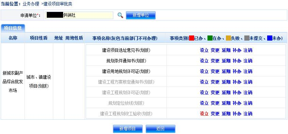Click 变更 for 规划条件通知书(划拨)
The height and width of the screenshot is (134, 288).
[215, 61]
